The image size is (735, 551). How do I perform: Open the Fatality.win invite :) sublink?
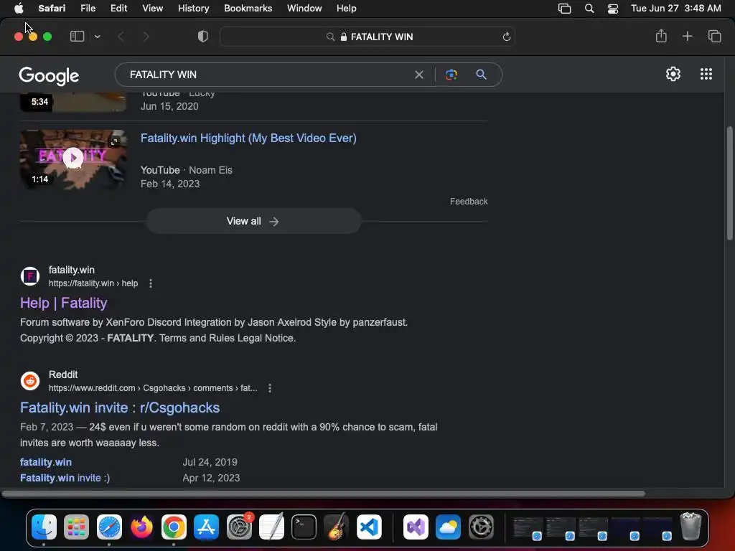(65, 478)
